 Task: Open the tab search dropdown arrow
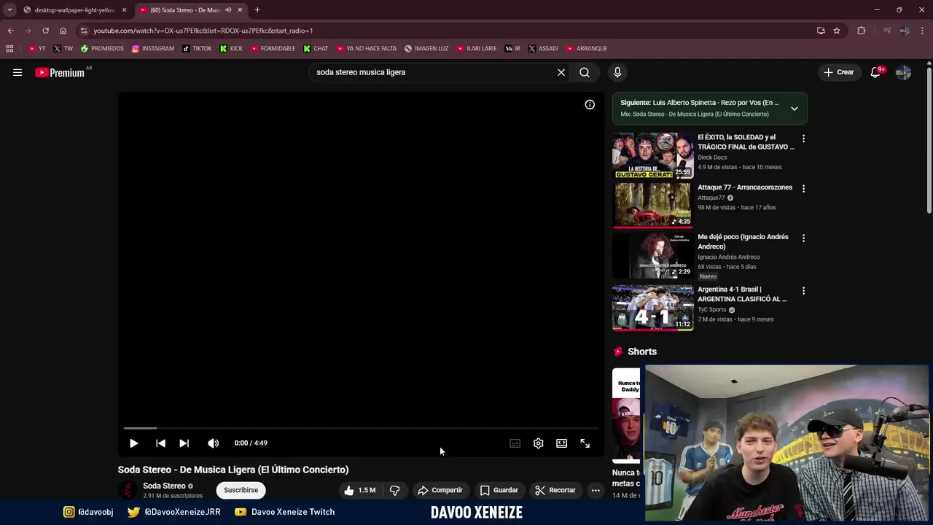(9, 10)
